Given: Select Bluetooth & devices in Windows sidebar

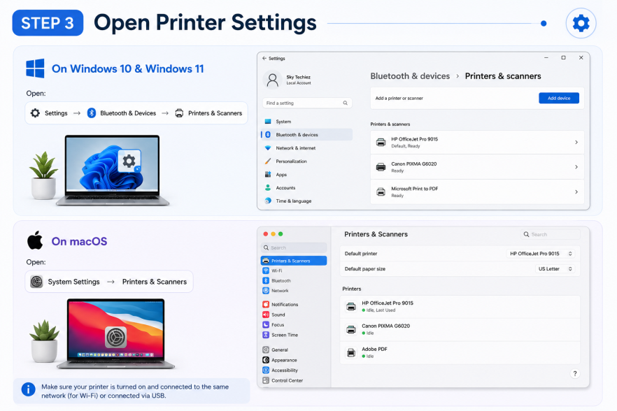Looking at the screenshot, I should coord(307,134).
